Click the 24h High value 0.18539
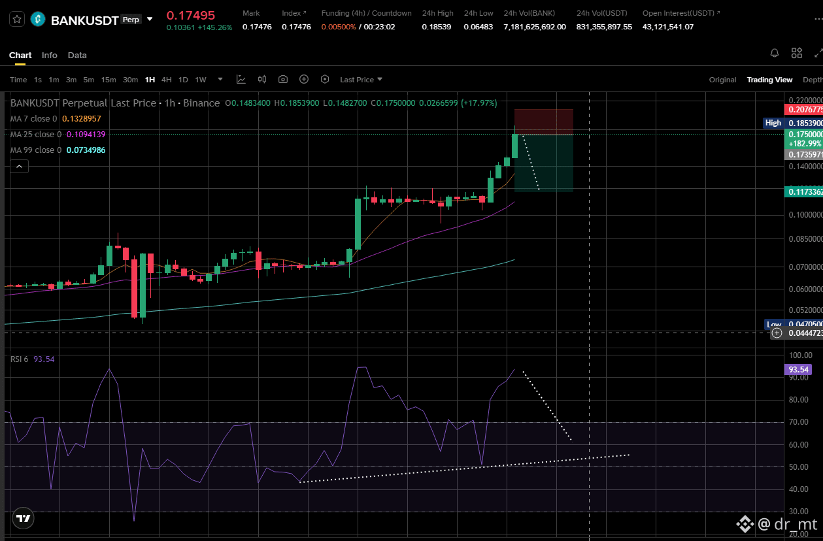The width and height of the screenshot is (823, 541). 437,27
